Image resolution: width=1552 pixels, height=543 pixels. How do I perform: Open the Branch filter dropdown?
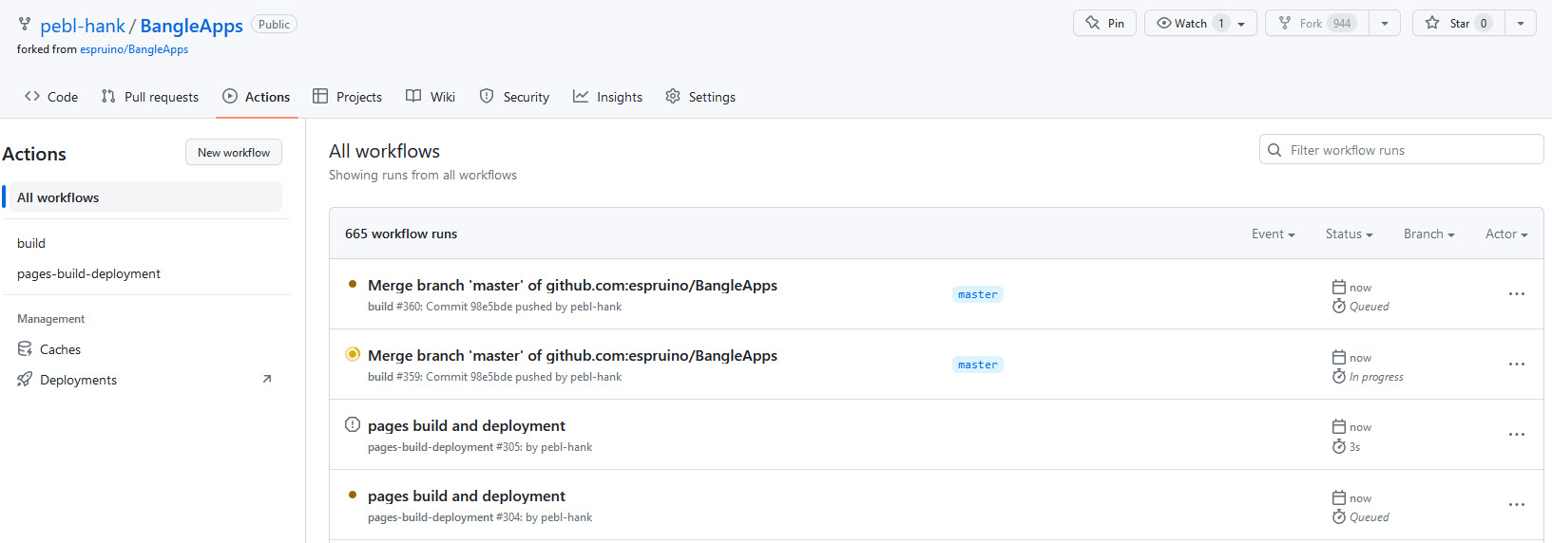[x=1428, y=234]
